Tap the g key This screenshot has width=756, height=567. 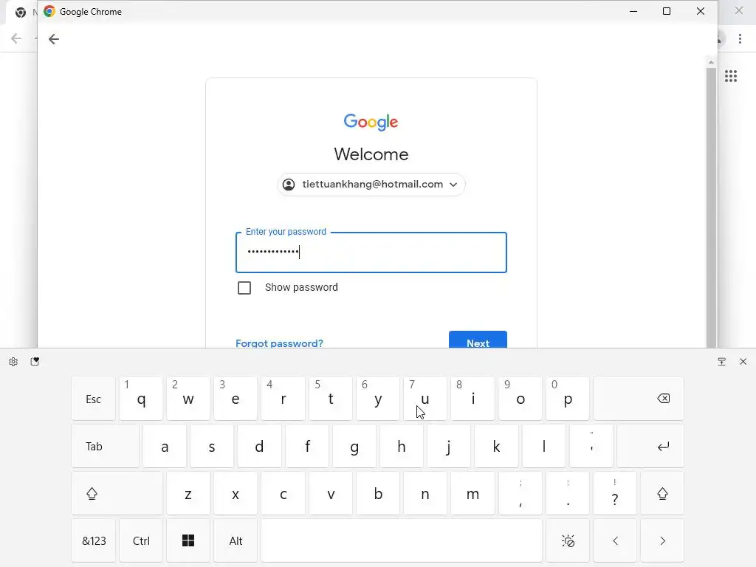(354, 446)
